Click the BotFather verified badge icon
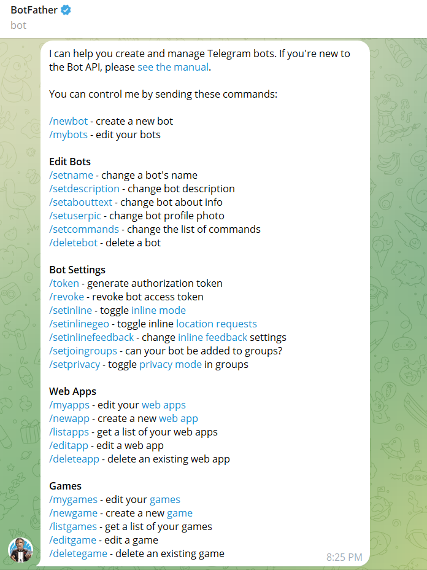 [66, 10]
